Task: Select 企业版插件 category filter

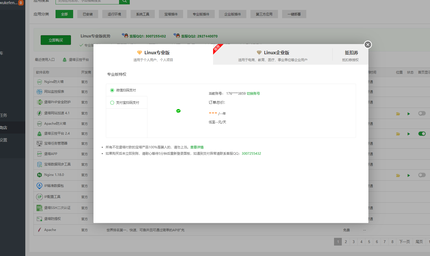Action: (x=233, y=14)
